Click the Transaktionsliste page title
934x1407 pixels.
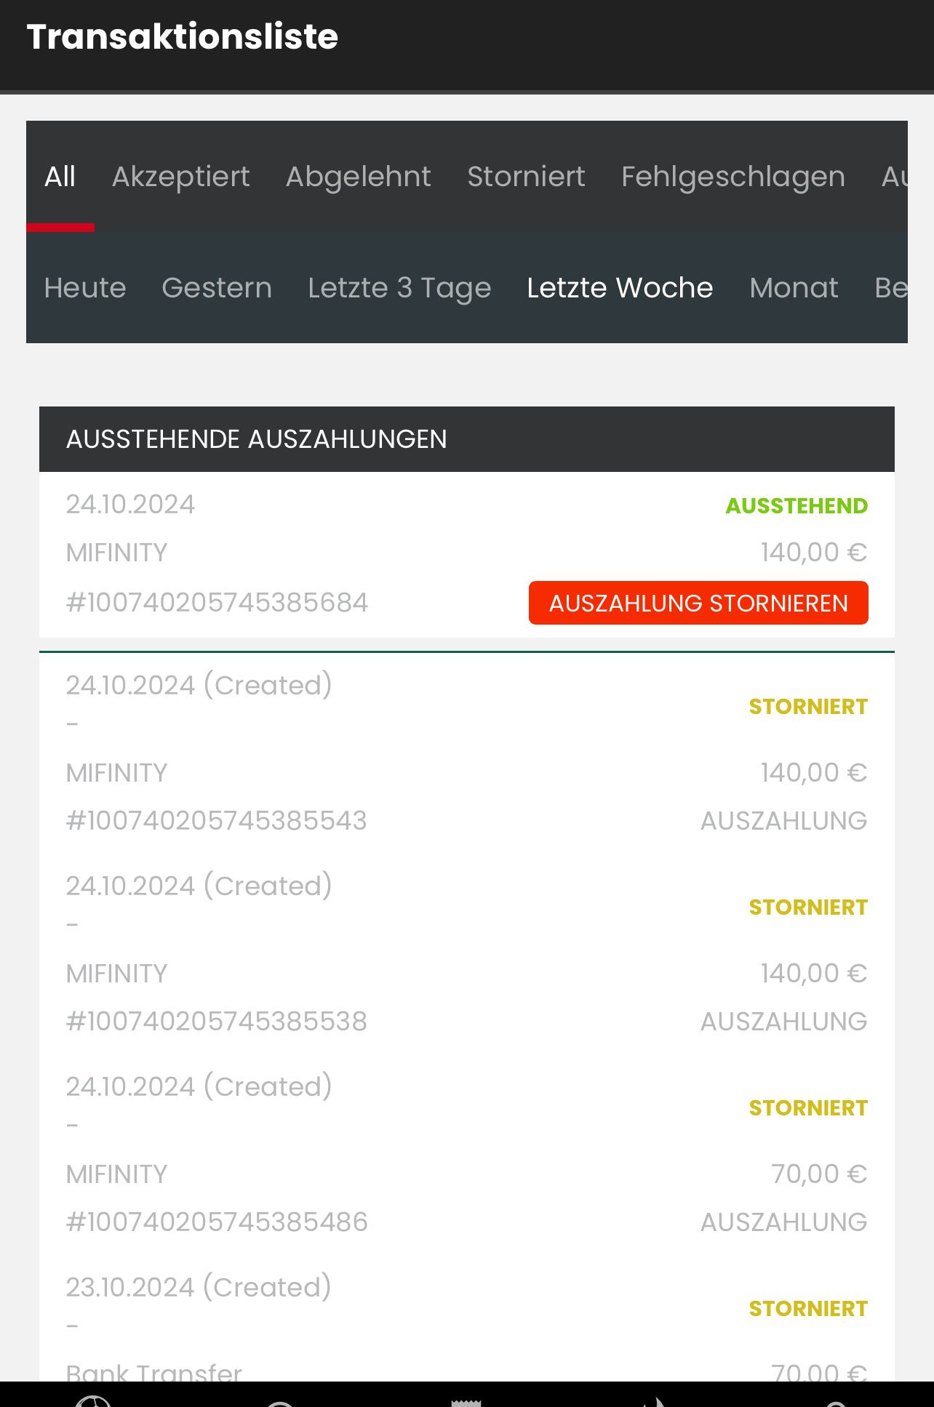[183, 37]
